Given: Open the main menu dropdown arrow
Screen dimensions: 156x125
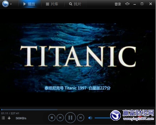Looking at the screenshot, I should tap(11, 4).
